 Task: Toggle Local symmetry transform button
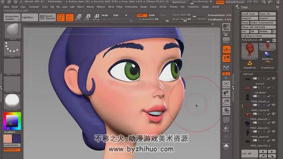pyautogui.click(x=226, y=58)
